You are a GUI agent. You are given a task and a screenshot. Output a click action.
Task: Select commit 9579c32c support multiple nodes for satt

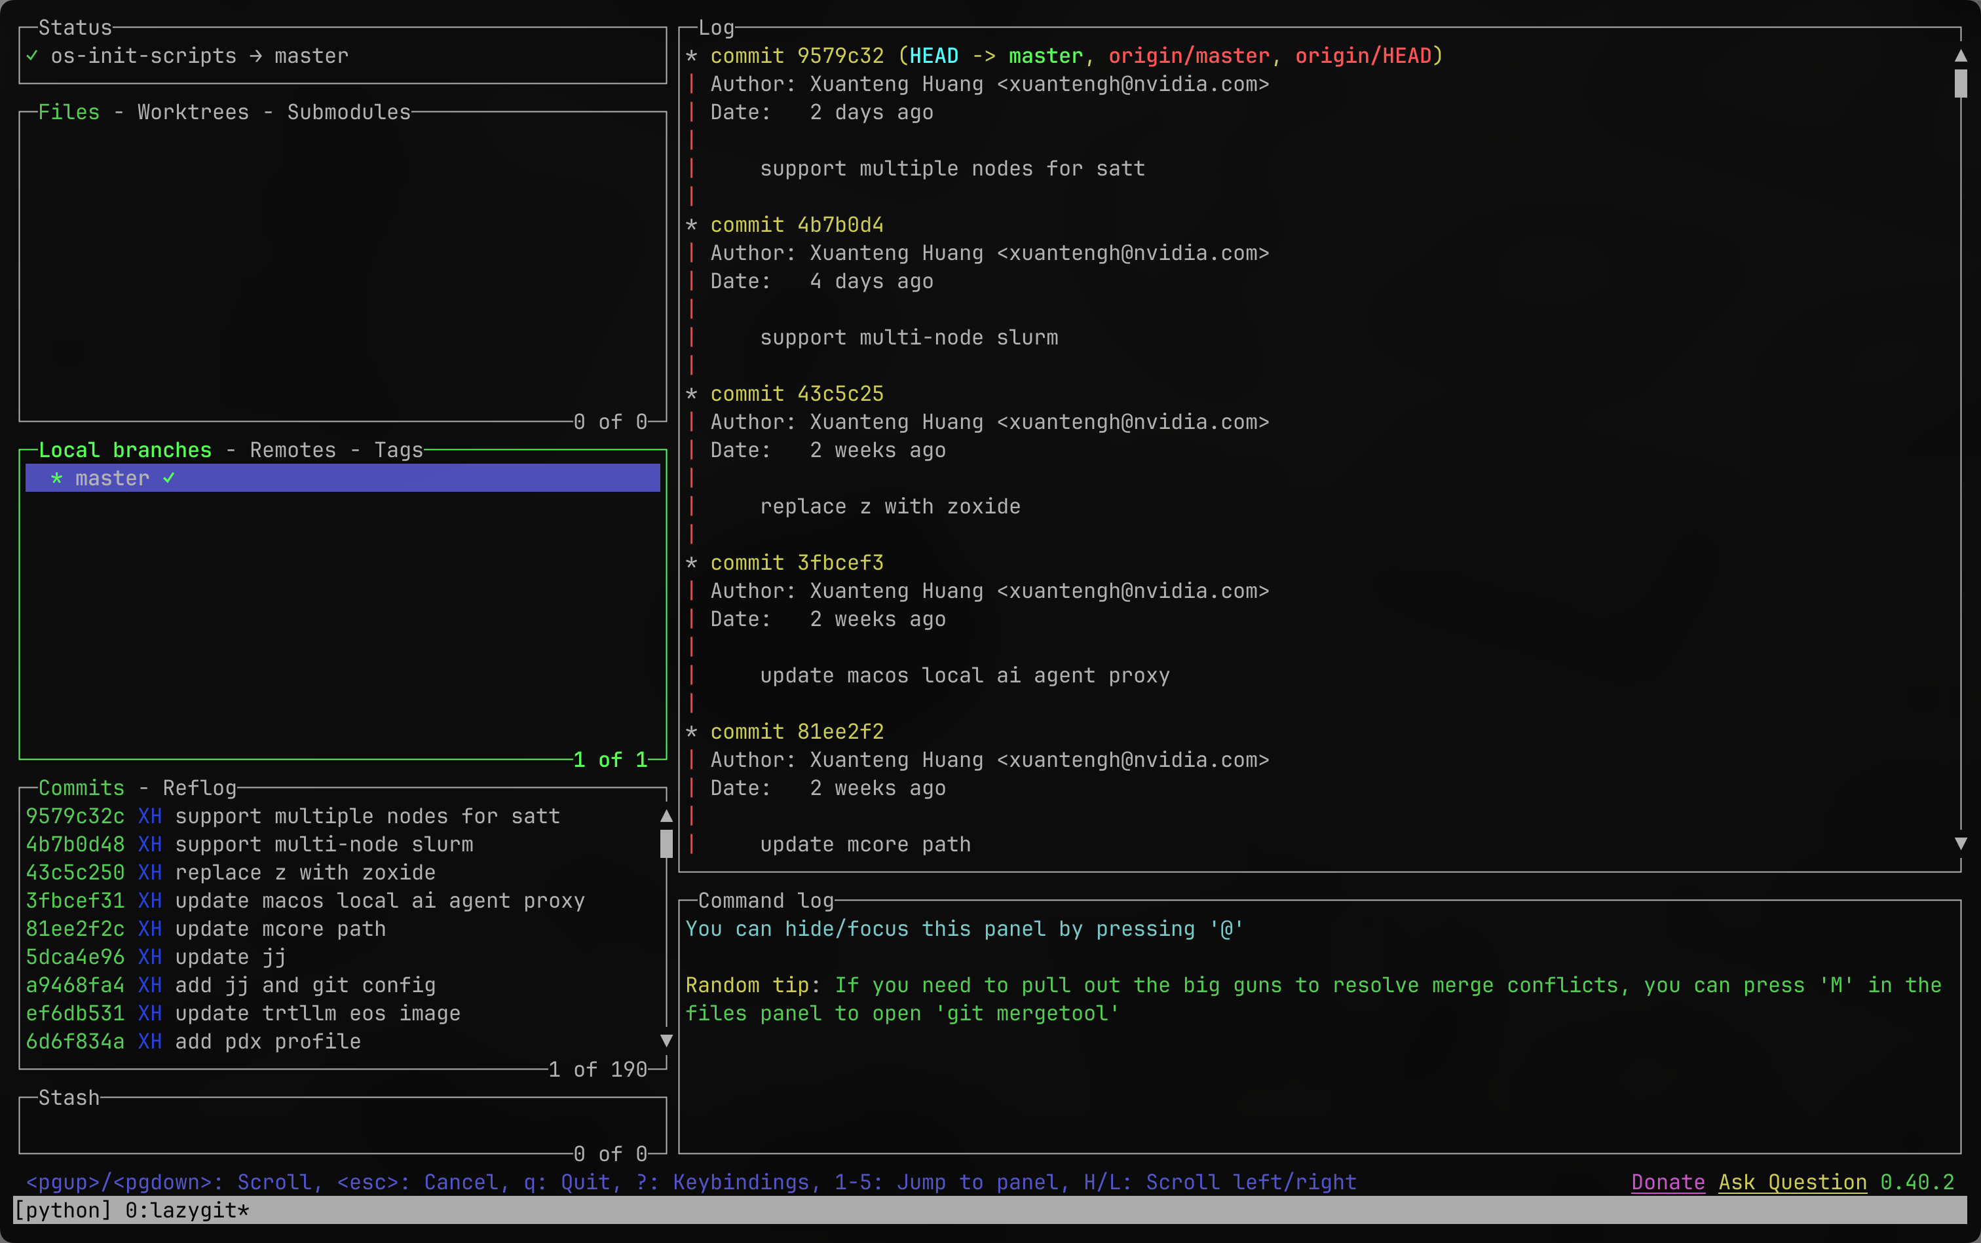tap(343, 815)
